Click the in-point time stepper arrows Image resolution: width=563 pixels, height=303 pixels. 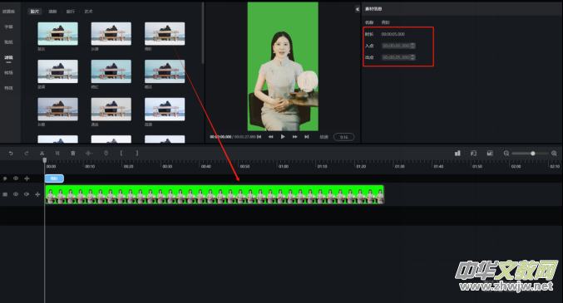point(412,46)
